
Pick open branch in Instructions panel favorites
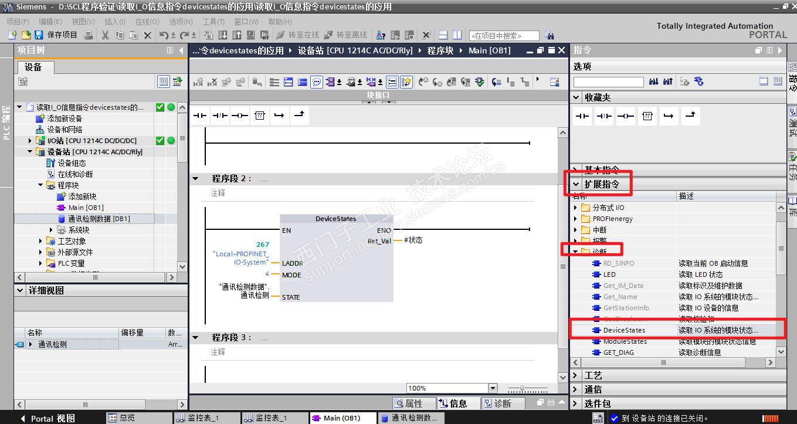click(669, 116)
